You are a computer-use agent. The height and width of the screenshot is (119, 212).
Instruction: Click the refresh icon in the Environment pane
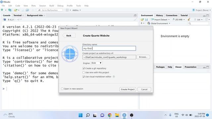[206, 20]
